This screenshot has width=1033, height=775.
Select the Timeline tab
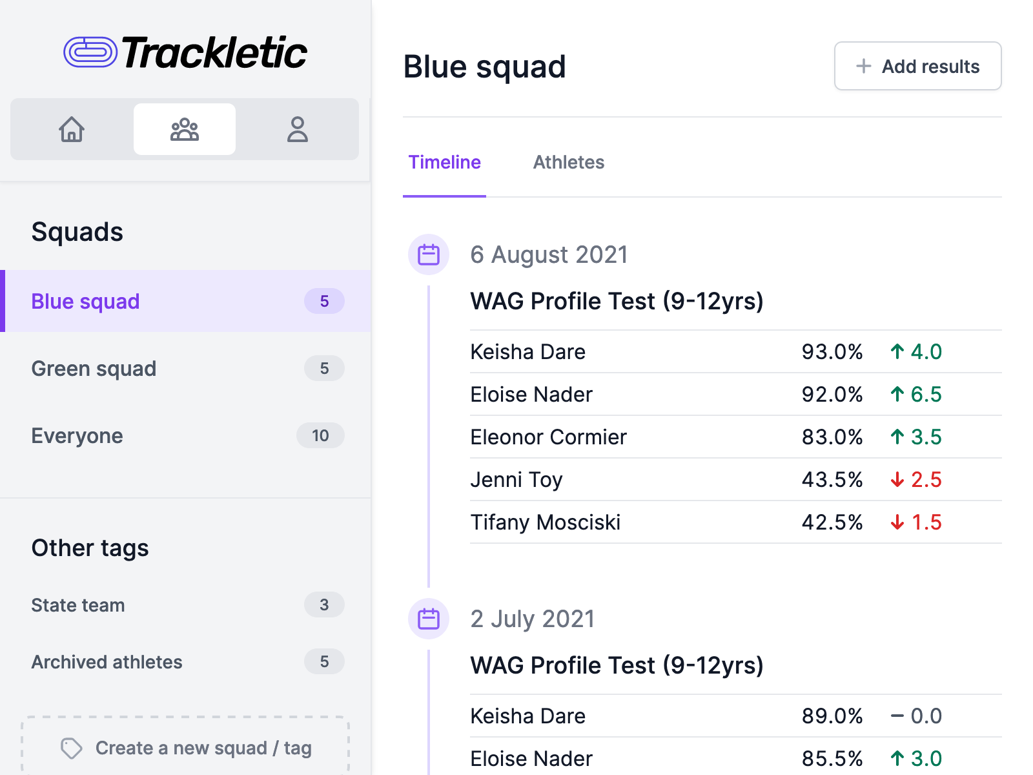click(444, 162)
